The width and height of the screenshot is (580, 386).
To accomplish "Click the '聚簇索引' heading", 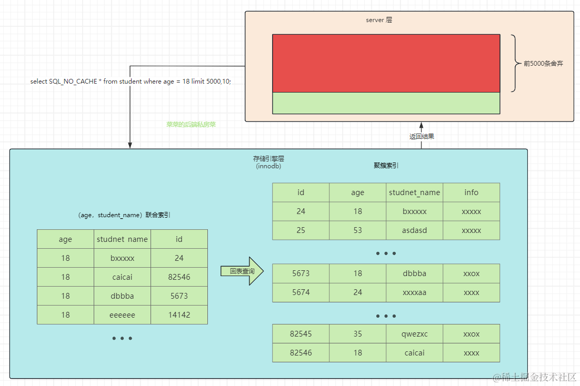I will (386, 166).
